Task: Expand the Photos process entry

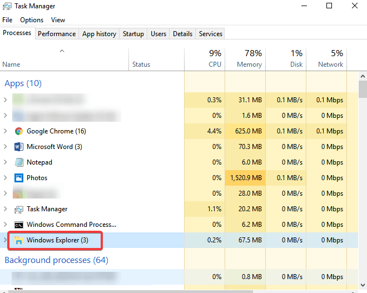Action: [x=6, y=178]
